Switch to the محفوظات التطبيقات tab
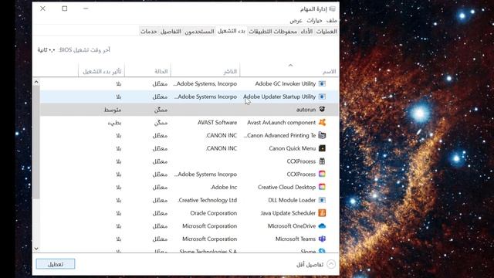This screenshot has height=278, width=494. point(272,31)
